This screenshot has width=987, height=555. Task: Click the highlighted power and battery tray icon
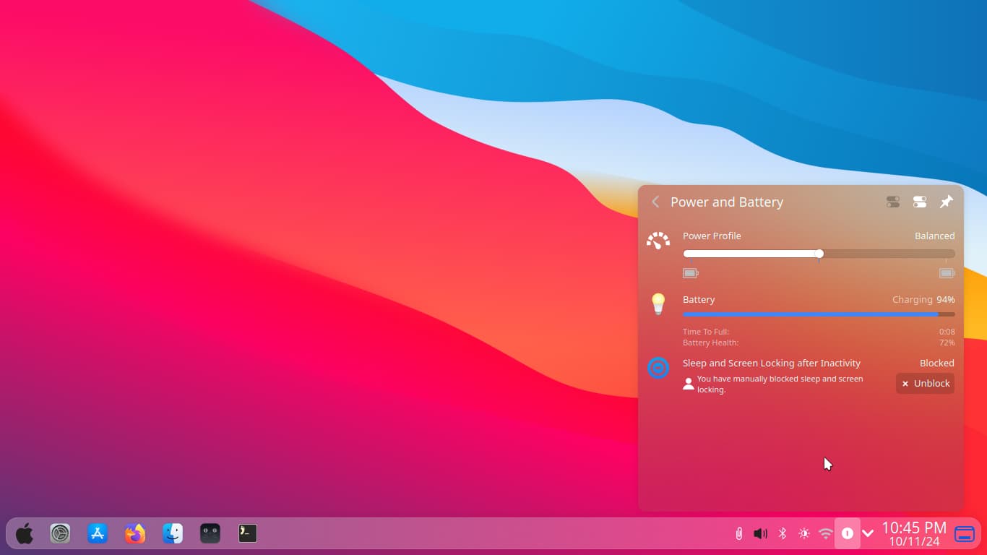click(x=848, y=533)
